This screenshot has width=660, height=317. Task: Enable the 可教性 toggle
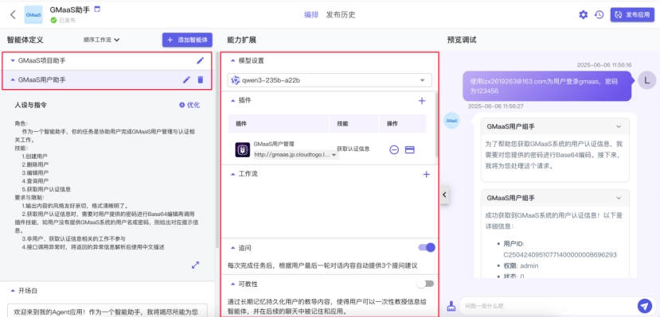pos(425,284)
